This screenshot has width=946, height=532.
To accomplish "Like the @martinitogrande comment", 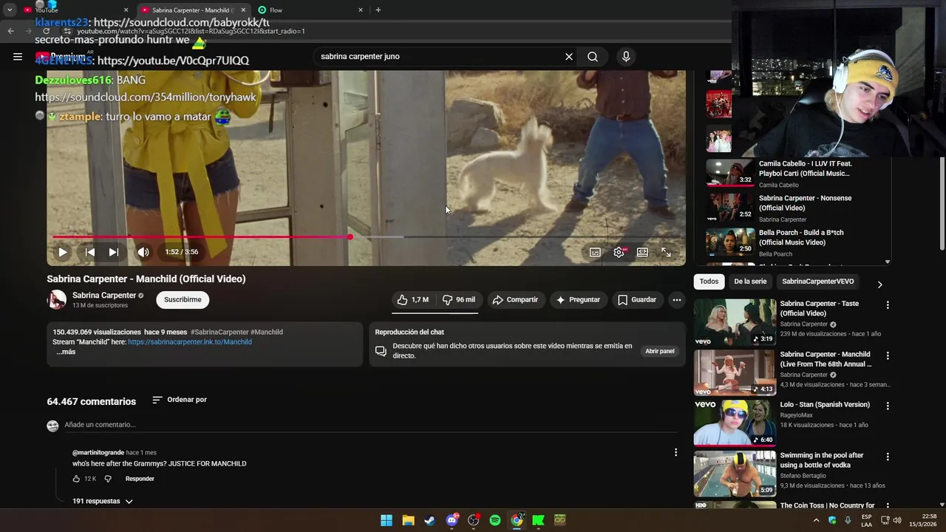I will pos(76,479).
